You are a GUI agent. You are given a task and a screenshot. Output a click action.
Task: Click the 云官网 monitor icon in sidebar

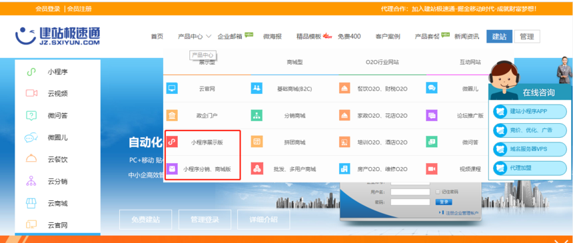point(31,224)
